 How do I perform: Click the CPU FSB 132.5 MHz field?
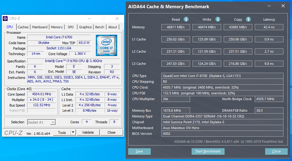(x=222, y=93)
